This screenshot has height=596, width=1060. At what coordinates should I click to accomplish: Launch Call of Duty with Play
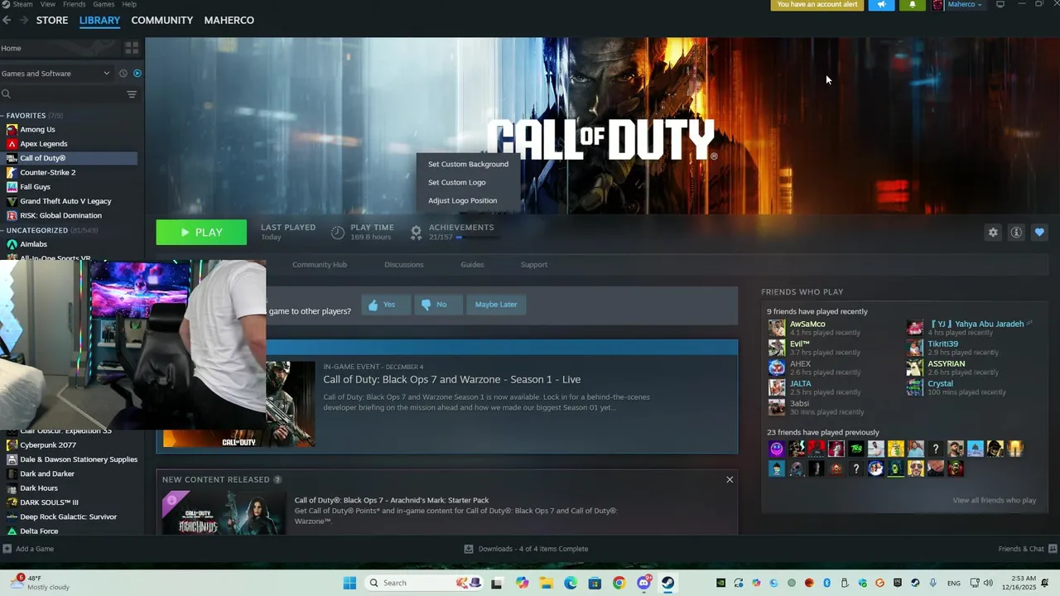point(201,233)
